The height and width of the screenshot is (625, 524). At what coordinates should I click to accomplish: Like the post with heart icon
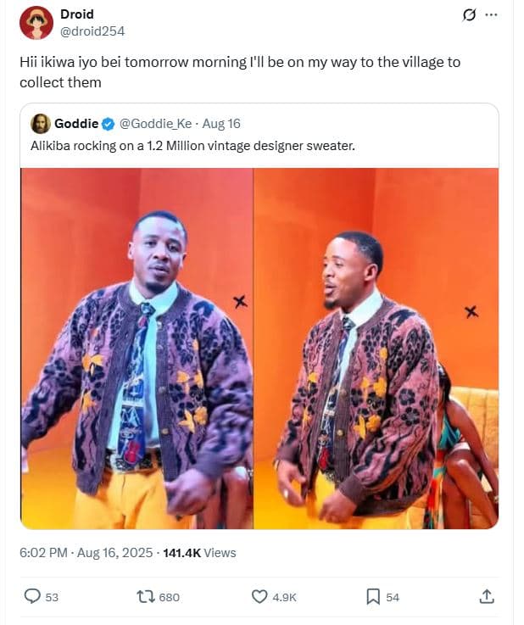(260, 597)
